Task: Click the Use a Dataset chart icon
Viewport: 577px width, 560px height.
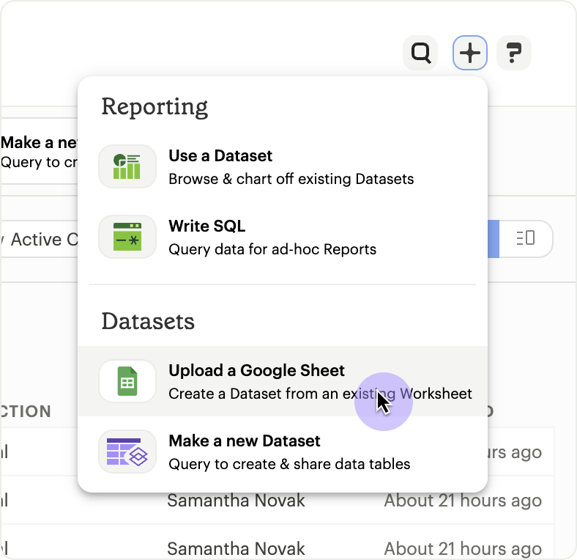Action: point(127,166)
